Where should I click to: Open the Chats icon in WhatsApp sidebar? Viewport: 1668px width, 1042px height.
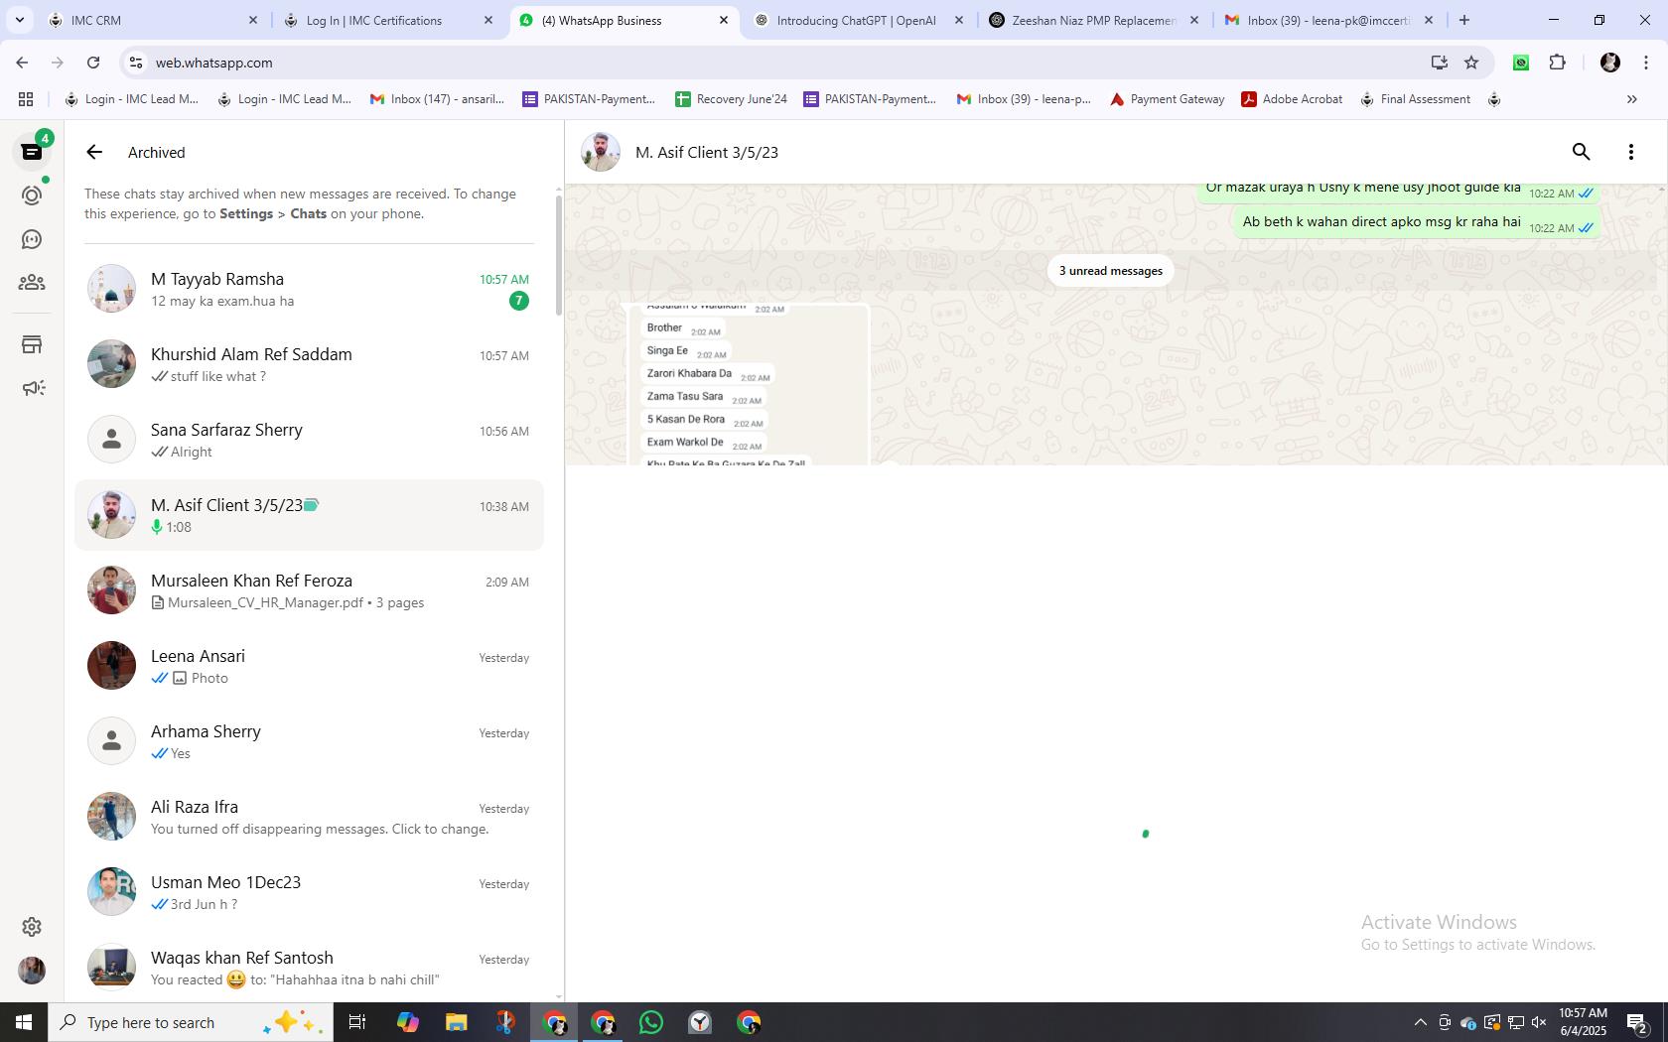click(32, 152)
